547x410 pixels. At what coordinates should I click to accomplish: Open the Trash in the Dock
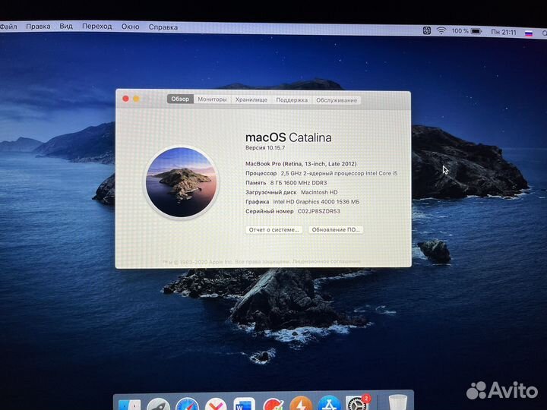[x=397, y=403]
